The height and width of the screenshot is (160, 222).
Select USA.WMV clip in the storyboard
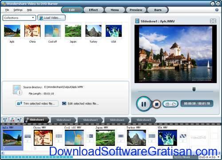tap(167, 138)
